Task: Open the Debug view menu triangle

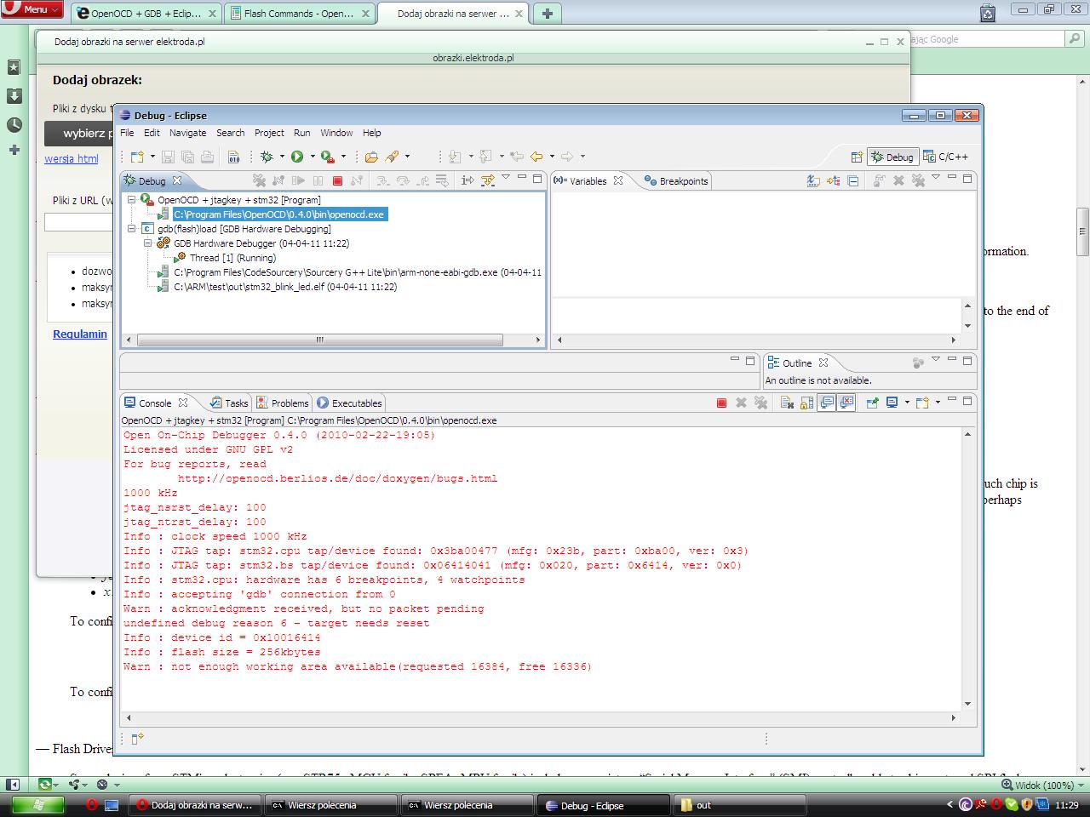Action: 506,177
